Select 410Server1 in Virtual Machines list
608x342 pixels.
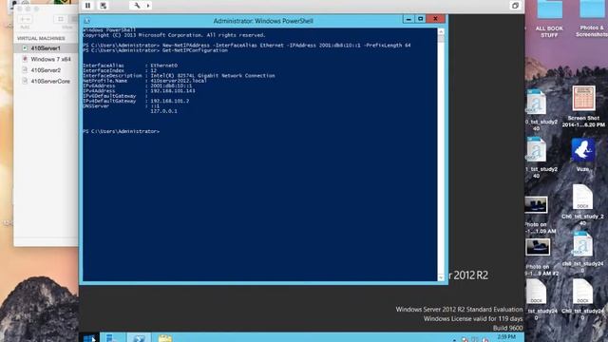click(x=46, y=48)
